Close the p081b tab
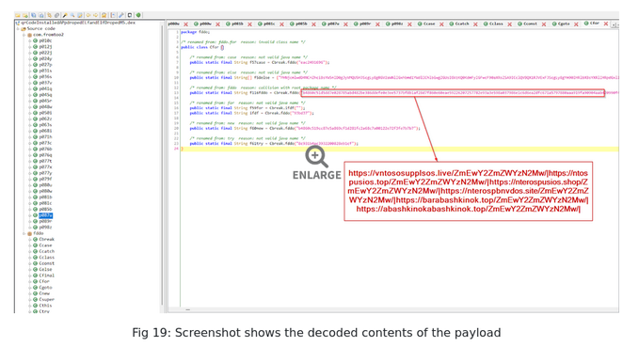639x347 pixels. pyautogui.click(x=249, y=24)
